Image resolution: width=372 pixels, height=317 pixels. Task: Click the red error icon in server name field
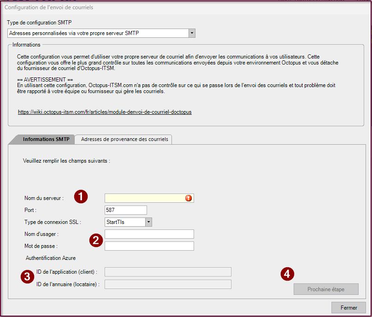click(188, 198)
